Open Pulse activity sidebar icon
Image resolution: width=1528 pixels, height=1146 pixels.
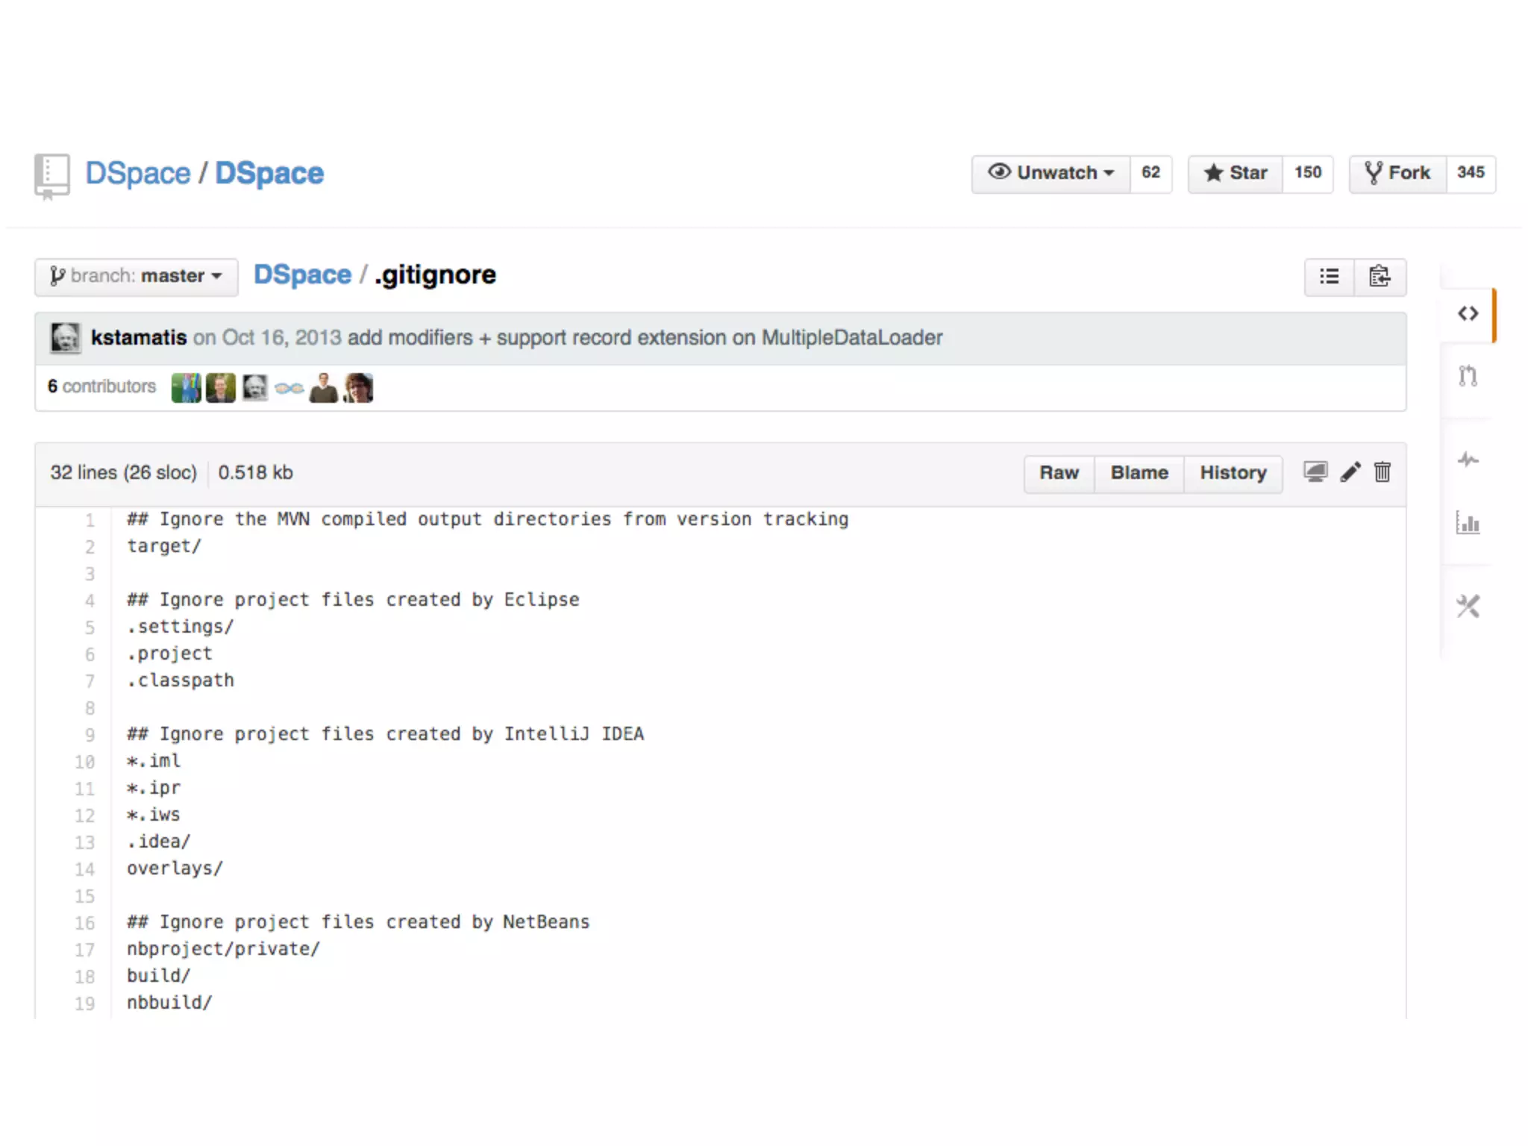(1468, 460)
